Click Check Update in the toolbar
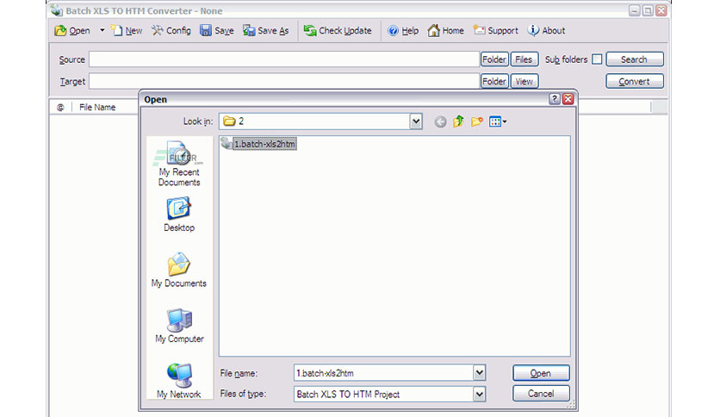The width and height of the screenshot is (720, 417). pyautogui.click(x=338, y=31)
